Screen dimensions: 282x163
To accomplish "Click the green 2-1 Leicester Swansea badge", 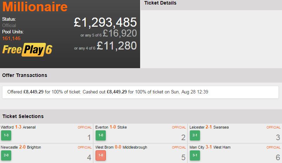I will 195,135.
